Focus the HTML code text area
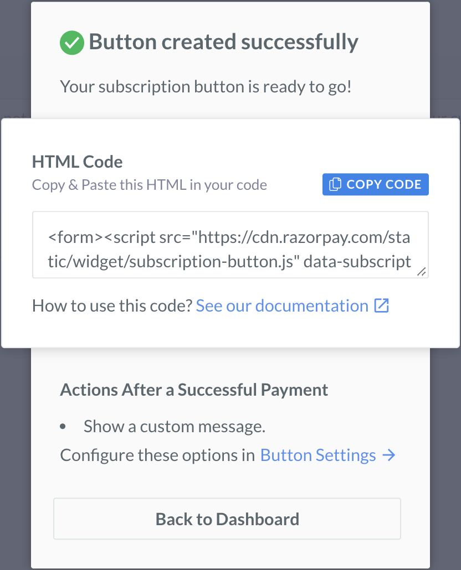461x570 pixels. tap(230, 245)
